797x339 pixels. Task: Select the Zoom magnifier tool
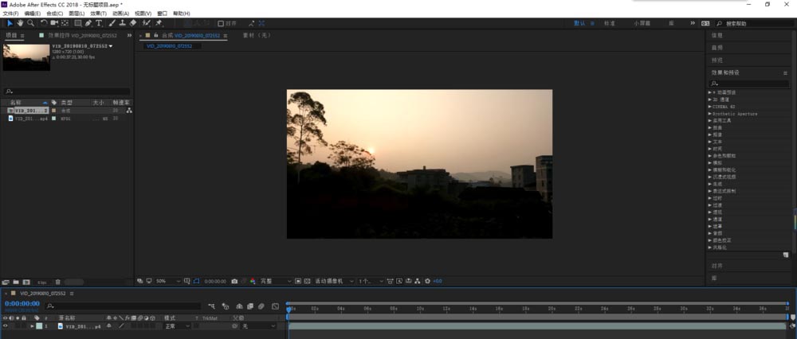30,23
